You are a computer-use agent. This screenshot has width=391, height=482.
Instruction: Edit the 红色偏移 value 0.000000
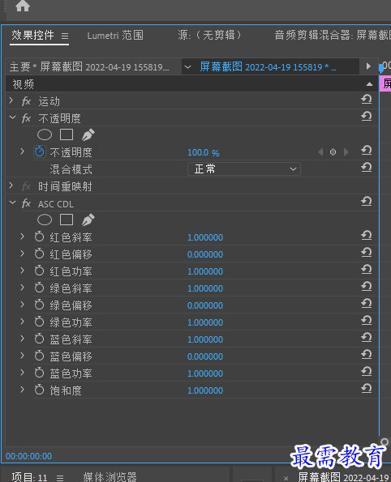[x=205, y=254]
